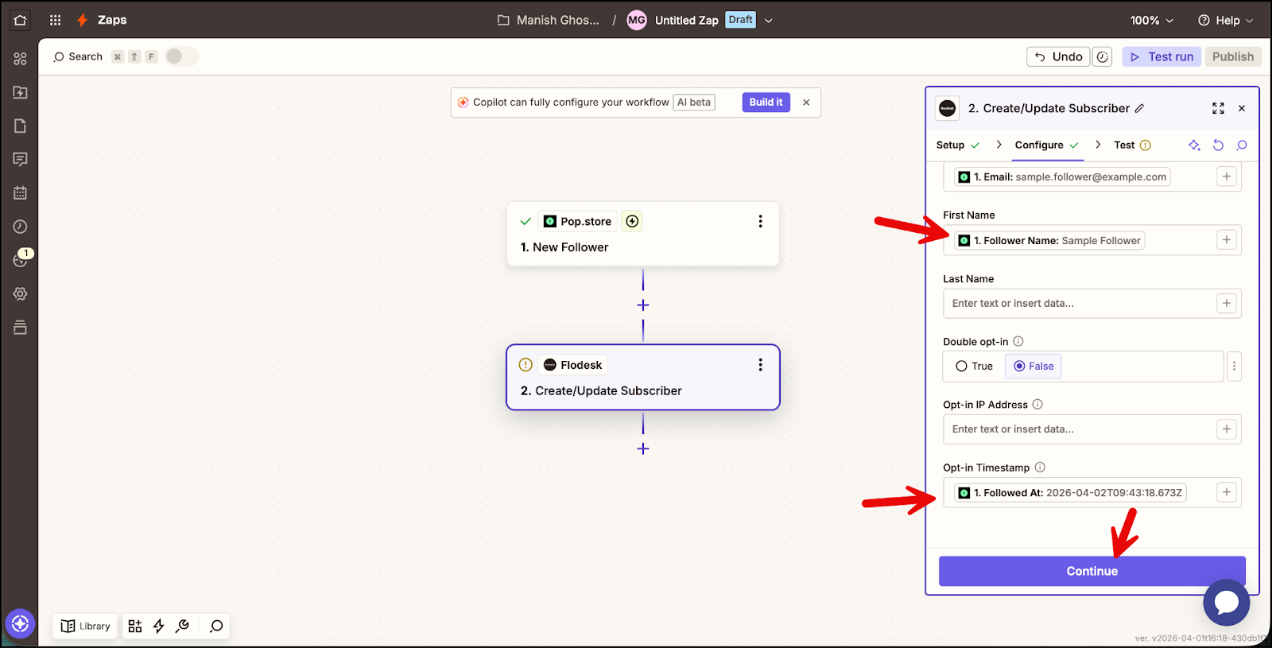Image resolution: width=1272 pixels, height=648 pixels.
Task: Switch to the Test tab
Action: [x=1124, y=145]
